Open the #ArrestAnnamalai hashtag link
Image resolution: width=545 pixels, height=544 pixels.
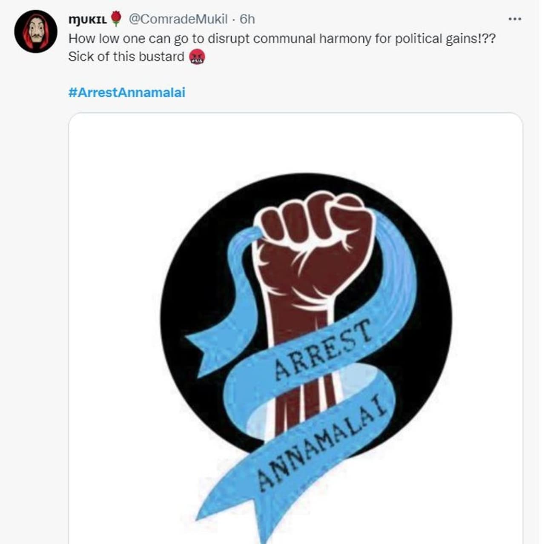point(126,92)
